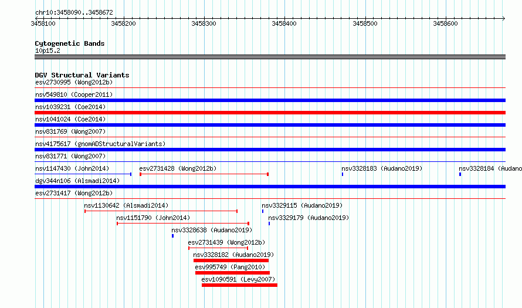Select the esv995749 red bar
This screenshot has width=522, height=308.
pyautogui.click(x=232, y=273)
